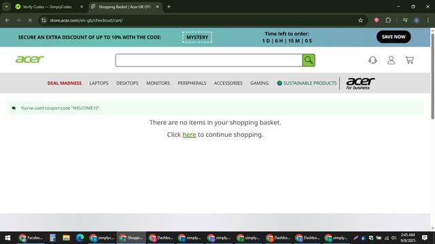This screenshot has height=244, width=435.
Task: Click the browser address bar URL
Action: [x=86, y=20]
